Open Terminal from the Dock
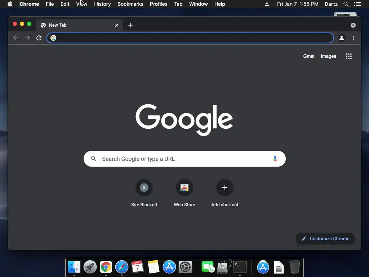 click(240, 267)
